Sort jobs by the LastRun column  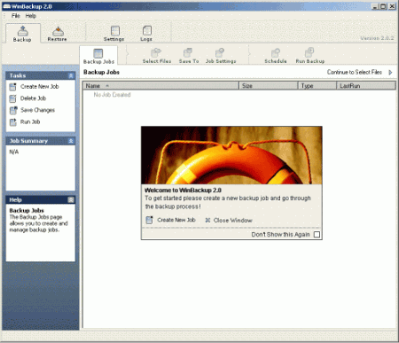point(366,86)
